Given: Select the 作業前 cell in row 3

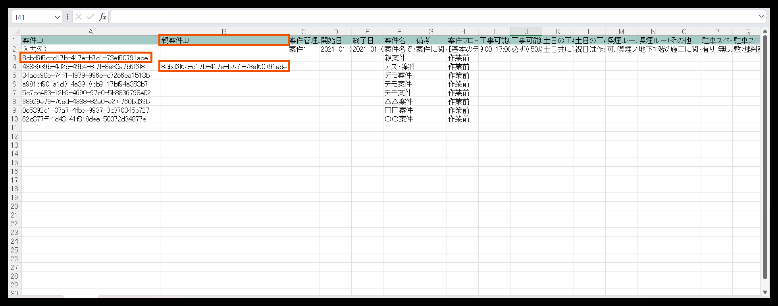Looking at the screenshot, I should (x=462, y=58).
